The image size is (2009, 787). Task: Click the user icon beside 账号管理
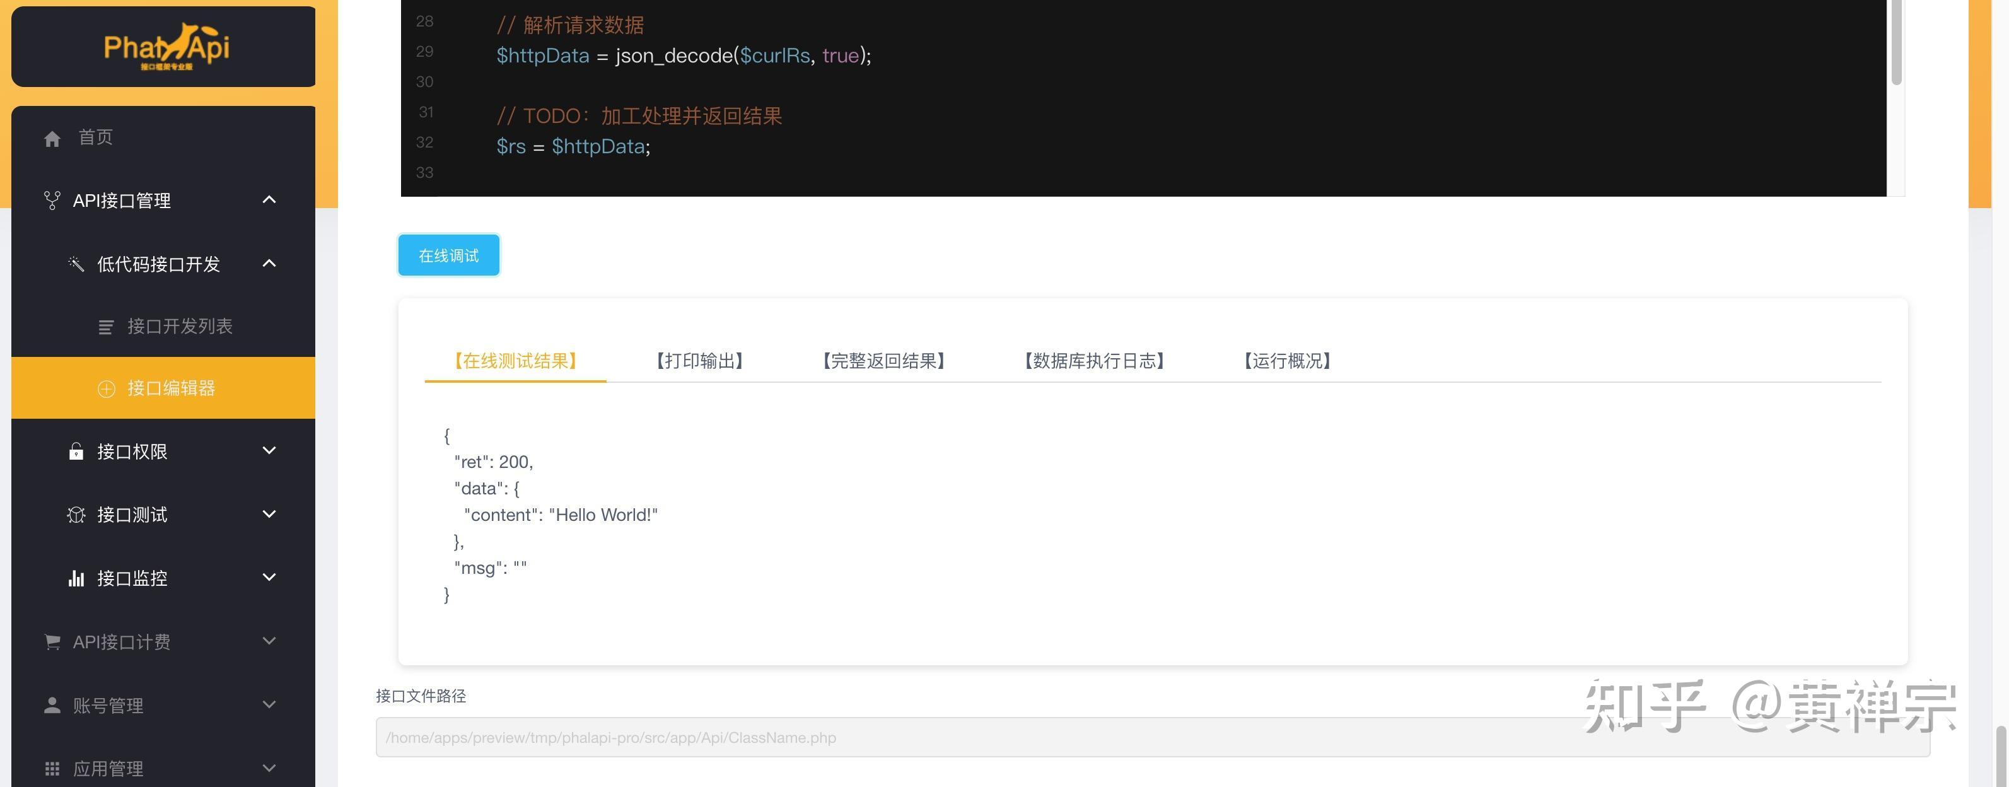(52, 705)
